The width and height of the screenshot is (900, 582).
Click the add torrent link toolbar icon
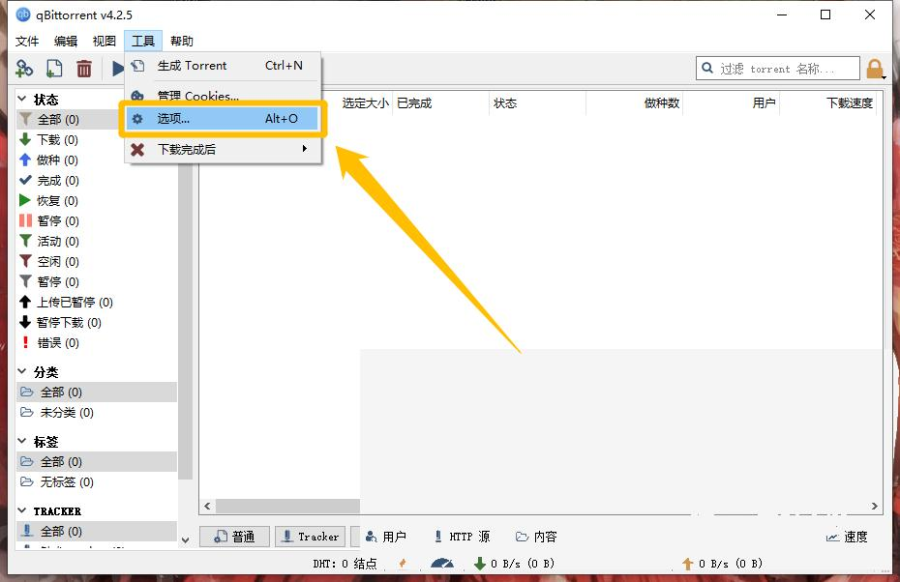click(x=24, y=69)
